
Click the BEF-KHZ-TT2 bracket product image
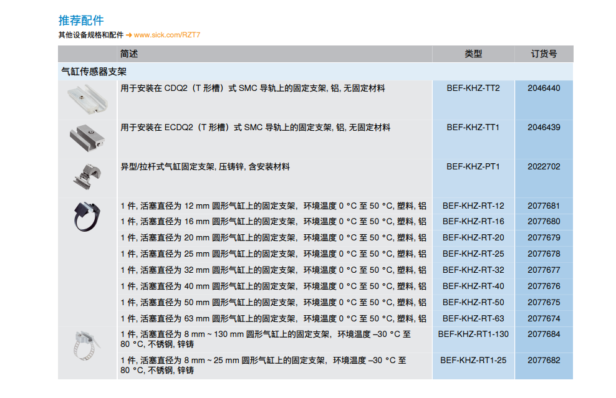click(87, 100)
